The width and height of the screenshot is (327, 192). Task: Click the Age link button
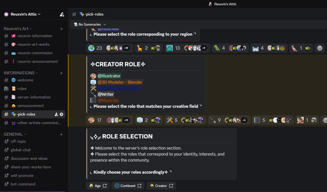(x=98, y=186)
